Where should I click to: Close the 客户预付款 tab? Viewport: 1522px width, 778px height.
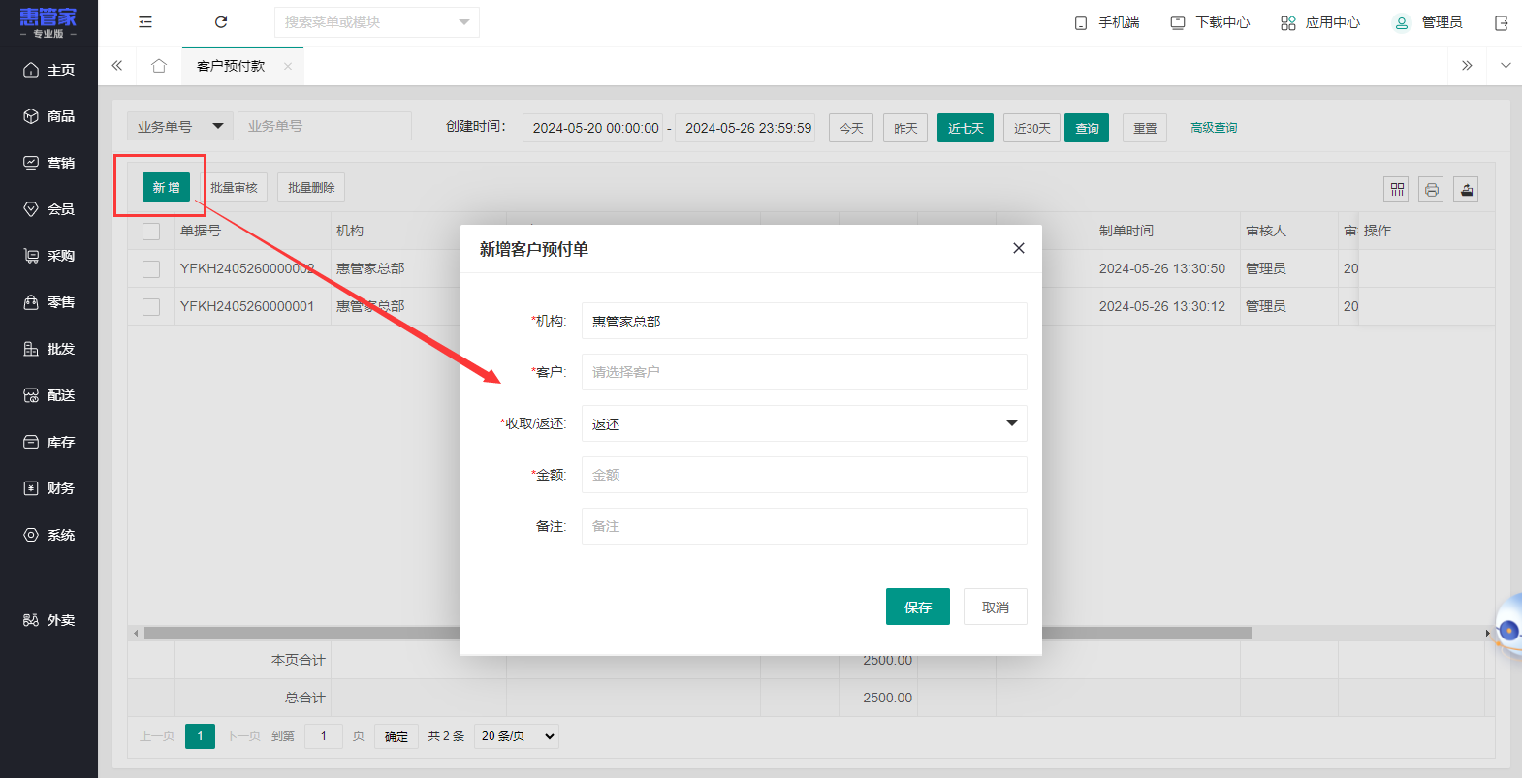[288, 67]
